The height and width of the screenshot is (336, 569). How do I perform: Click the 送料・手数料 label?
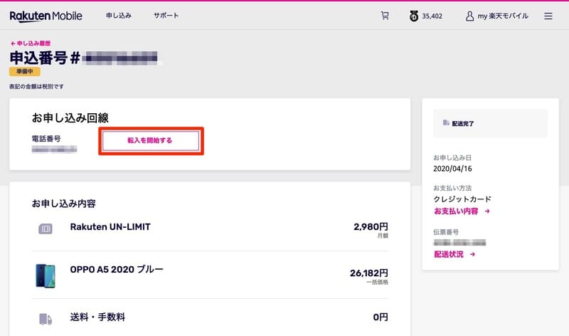[x=97, y=317]
